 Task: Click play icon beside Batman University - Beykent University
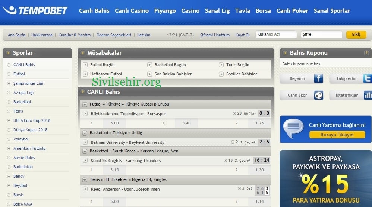click(x=85, y=142)
